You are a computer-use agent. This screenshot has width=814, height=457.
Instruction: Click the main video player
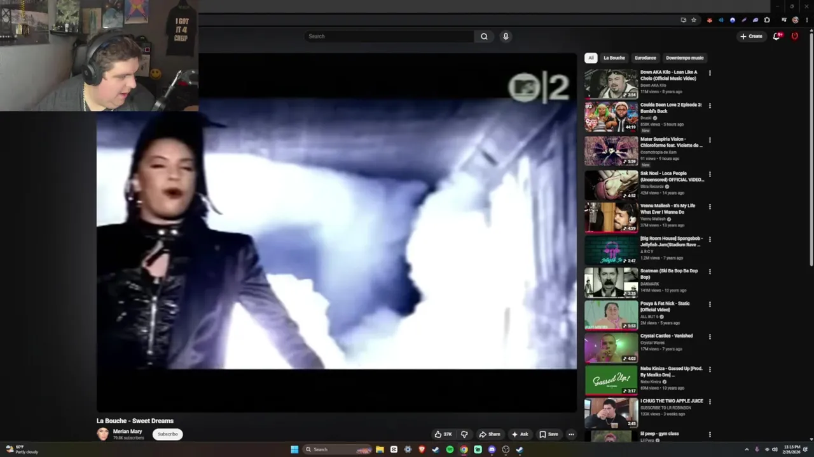[336, 232]
